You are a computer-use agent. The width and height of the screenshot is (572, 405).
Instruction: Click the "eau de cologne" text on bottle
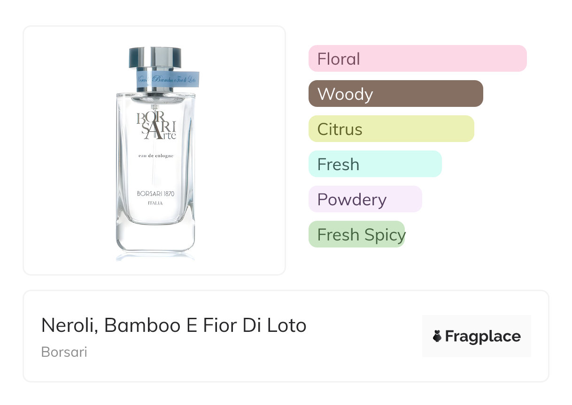click(x=156, y=156)
